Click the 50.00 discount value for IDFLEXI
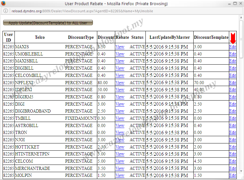The width and height of the screenshot is (244, 180). [103, 90]
